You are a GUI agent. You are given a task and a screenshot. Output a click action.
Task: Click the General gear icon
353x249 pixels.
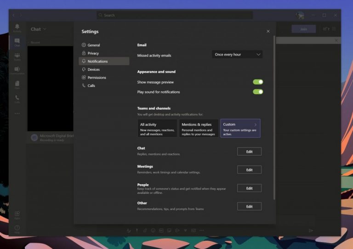click(84, 45)
